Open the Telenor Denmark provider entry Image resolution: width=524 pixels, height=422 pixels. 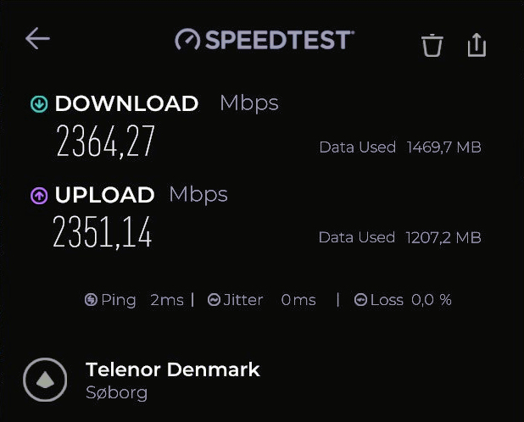173,369
